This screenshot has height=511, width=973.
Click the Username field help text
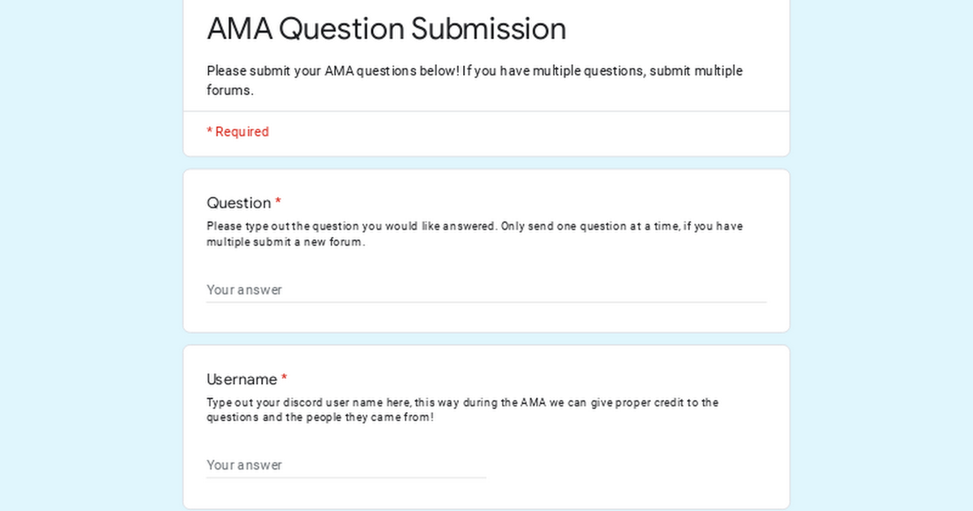click(x=462, y=410)
